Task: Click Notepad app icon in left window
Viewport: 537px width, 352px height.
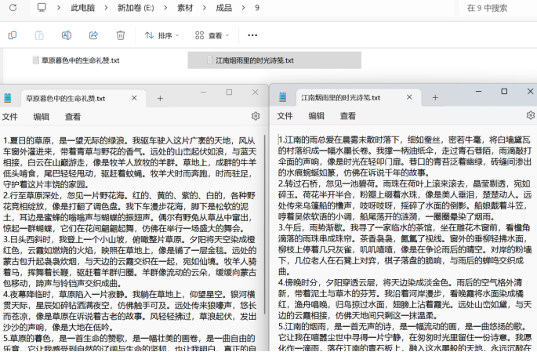Action: pyautogui.click(x=8, y=98)
